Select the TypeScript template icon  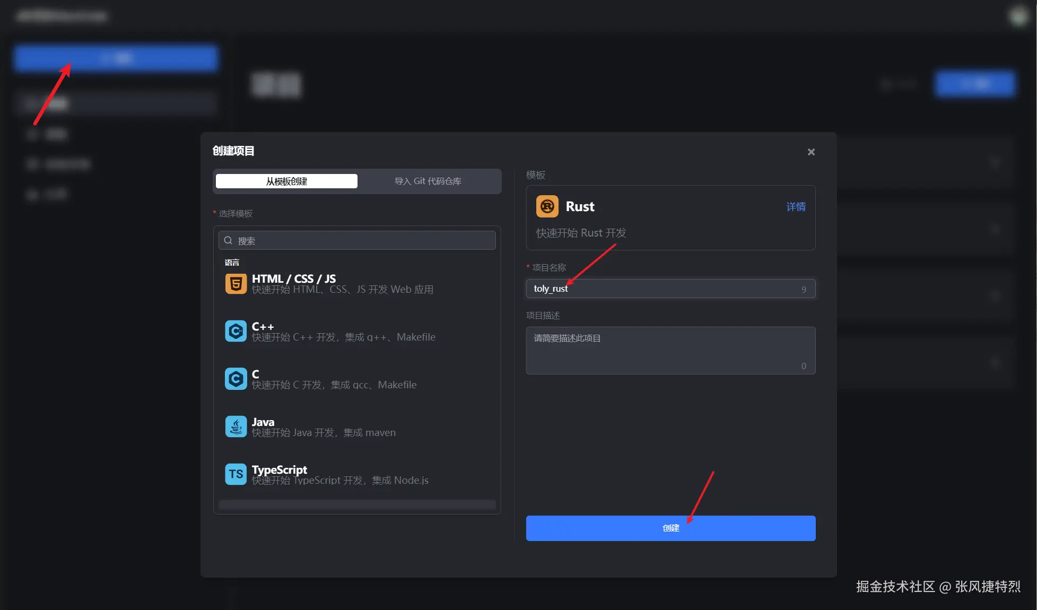point(236,474)
